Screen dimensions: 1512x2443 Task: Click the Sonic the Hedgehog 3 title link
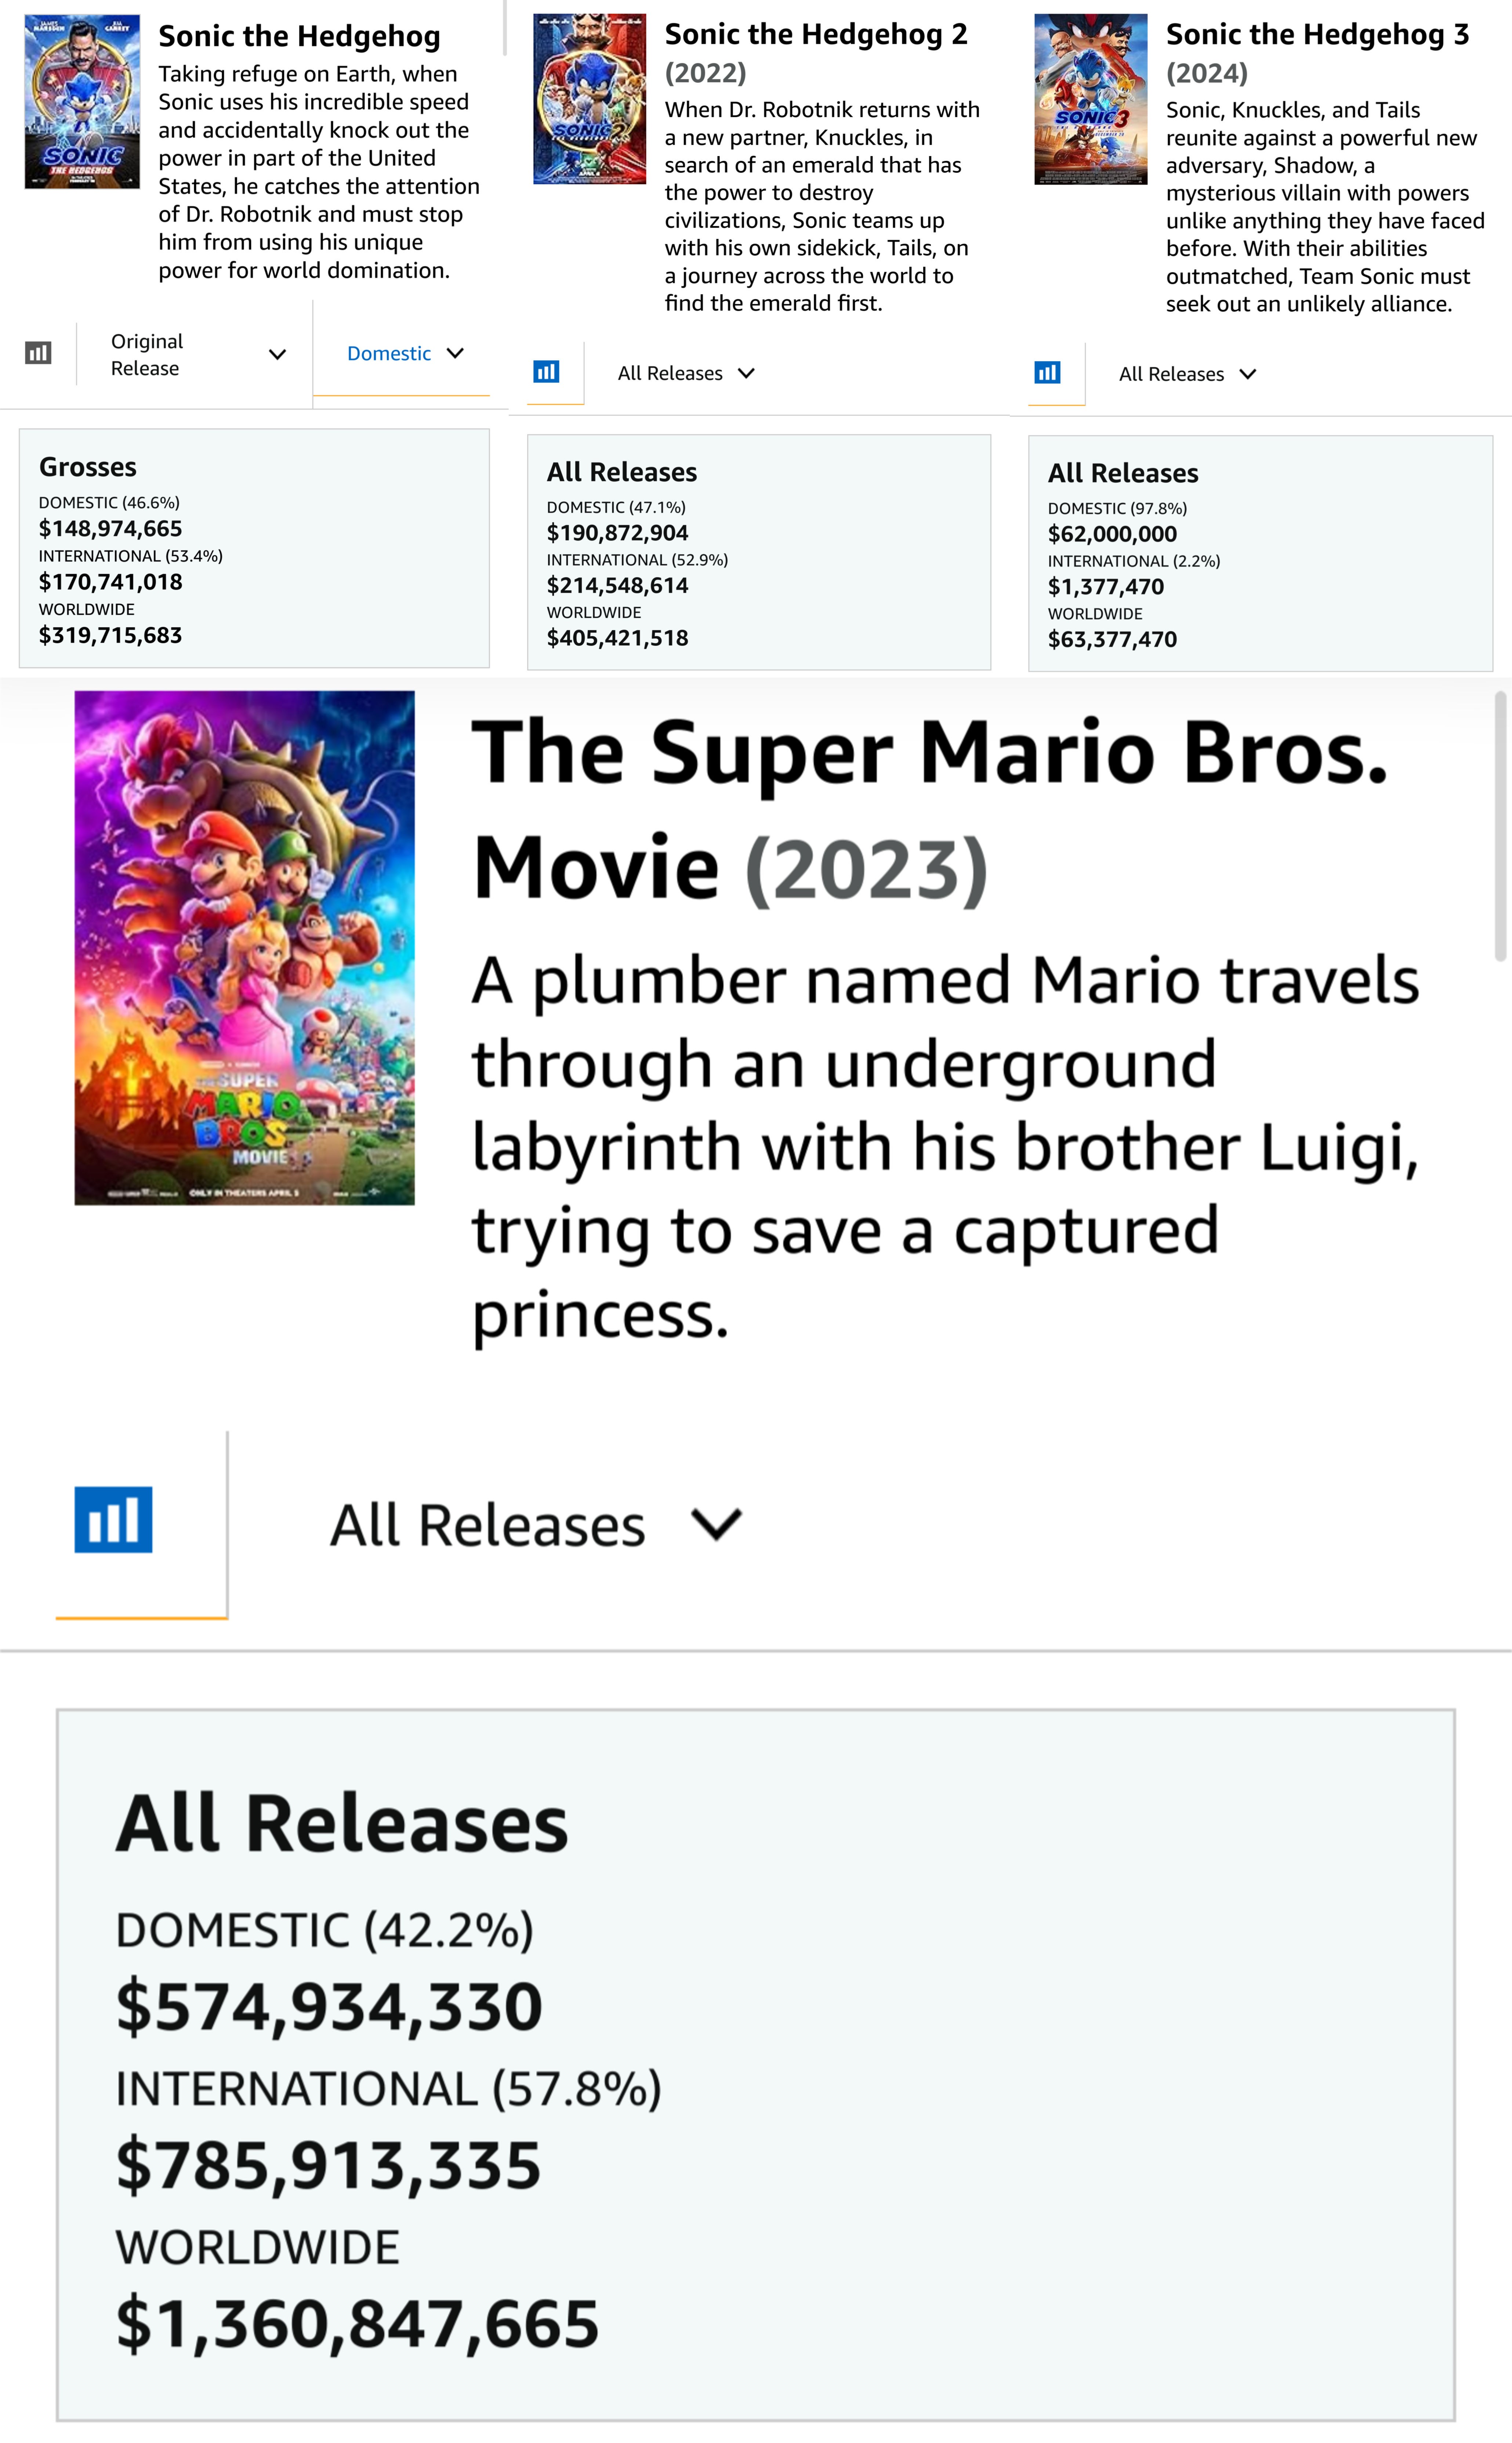point(1317,34)
